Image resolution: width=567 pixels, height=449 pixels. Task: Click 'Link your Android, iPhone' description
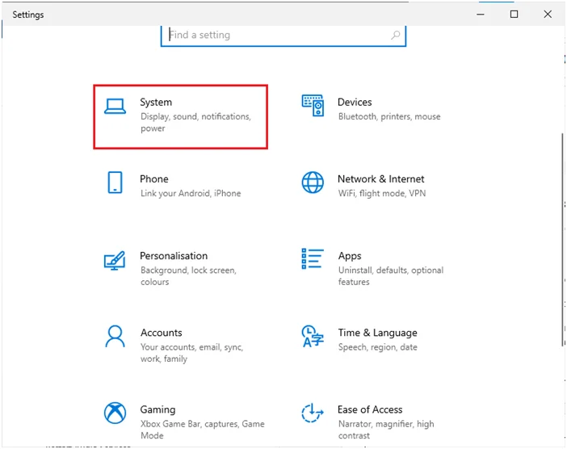[x=191, y=194]
